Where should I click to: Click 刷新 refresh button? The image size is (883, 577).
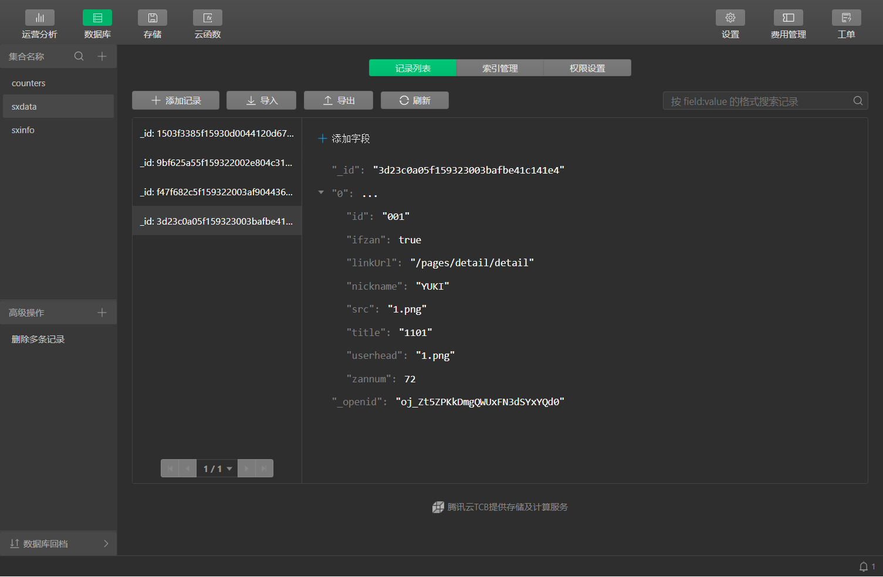click(415, 100)
